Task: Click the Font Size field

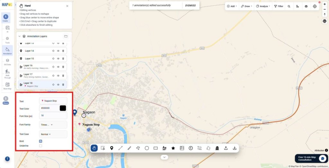Action: point(53,116)
